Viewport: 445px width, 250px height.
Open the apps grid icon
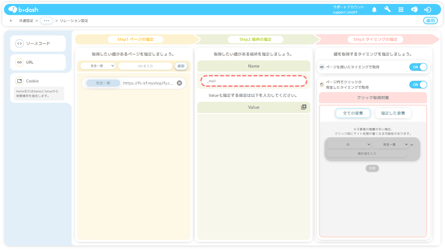pyautogui.click(x=401, y=10)
